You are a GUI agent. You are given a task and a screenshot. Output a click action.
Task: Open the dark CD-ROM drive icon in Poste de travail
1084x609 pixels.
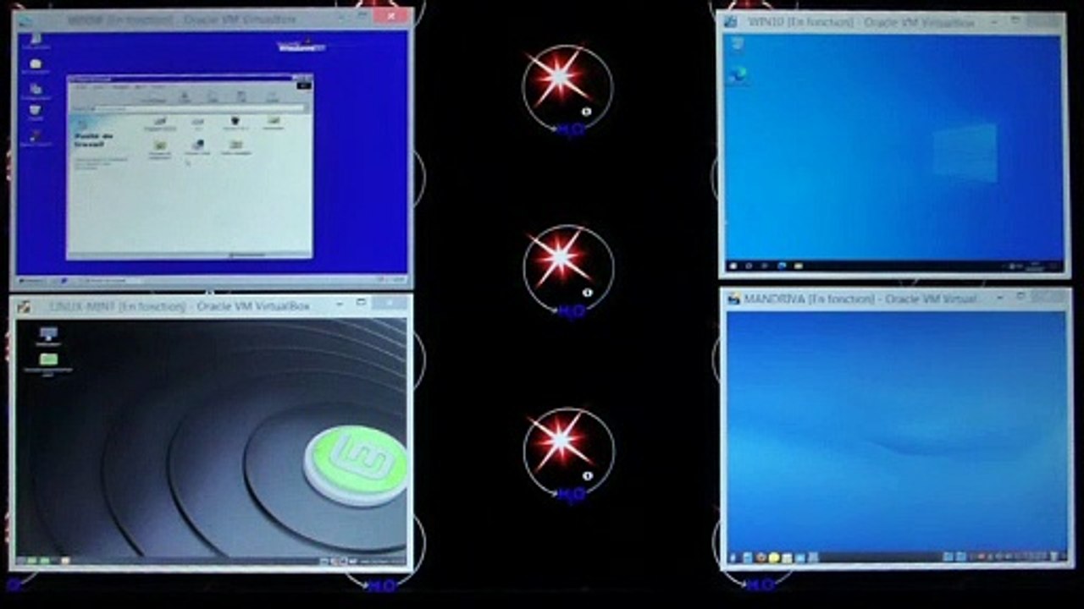coord(235,123)
